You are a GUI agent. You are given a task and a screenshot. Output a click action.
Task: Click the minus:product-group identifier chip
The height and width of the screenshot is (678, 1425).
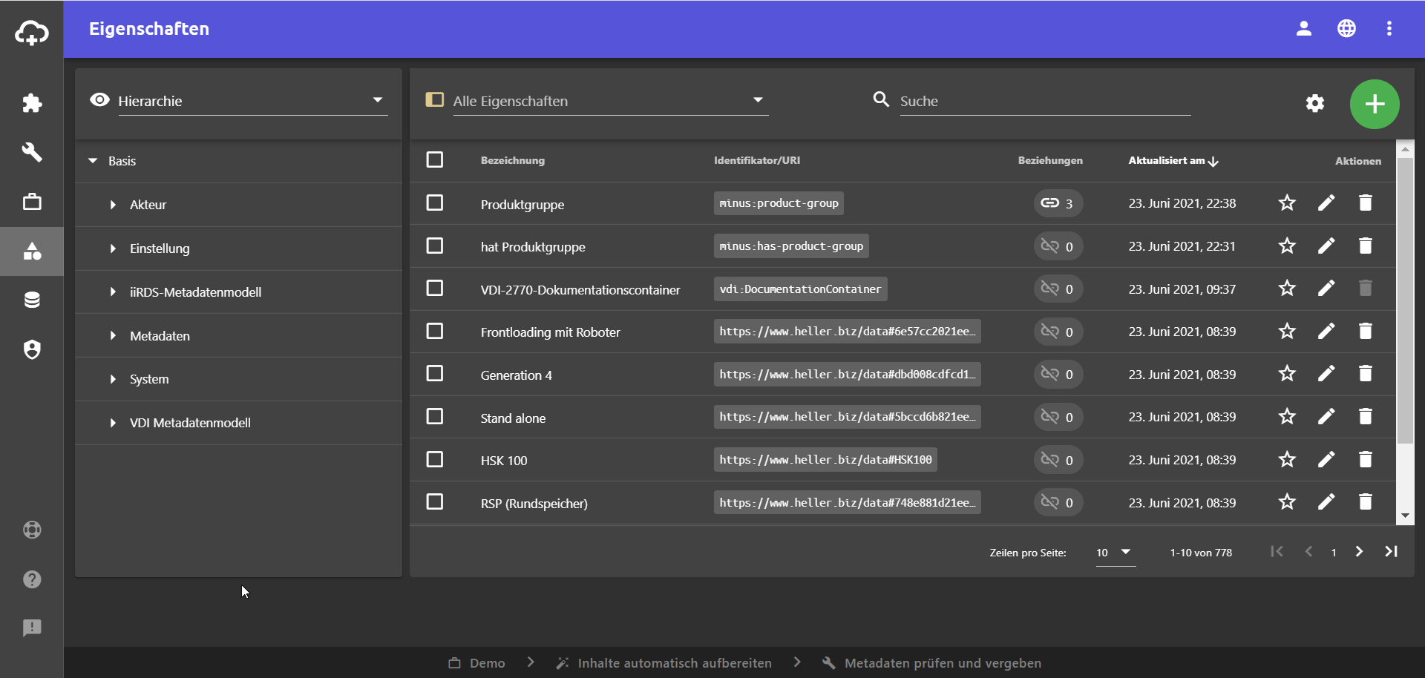(x=779, y=203)
